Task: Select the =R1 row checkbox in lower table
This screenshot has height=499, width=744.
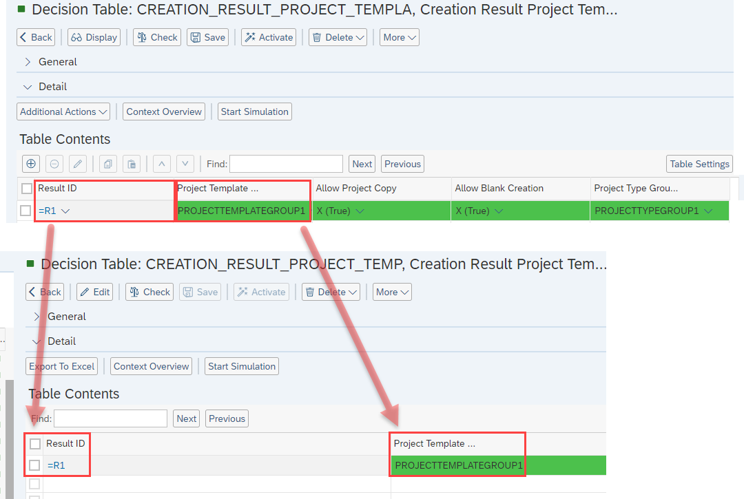Action: (x=35, y=466)
